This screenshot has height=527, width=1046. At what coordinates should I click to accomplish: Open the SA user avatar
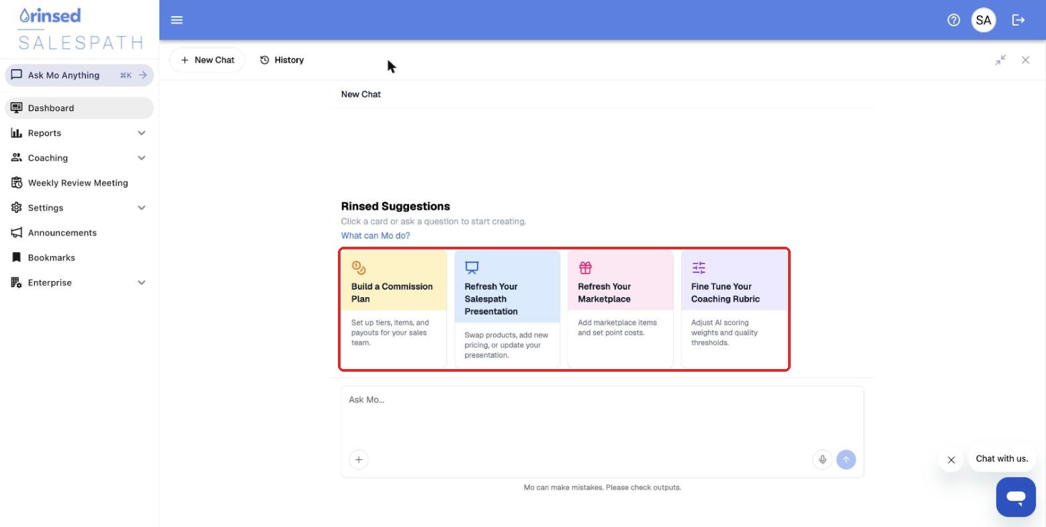point(984,20)
